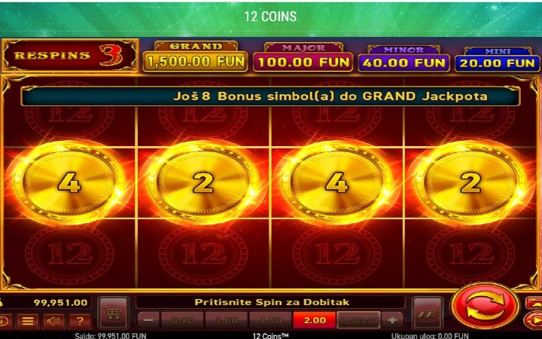Open the chili peppers feature button
This screenshot has height=339, width=542.
click(428, 313)
